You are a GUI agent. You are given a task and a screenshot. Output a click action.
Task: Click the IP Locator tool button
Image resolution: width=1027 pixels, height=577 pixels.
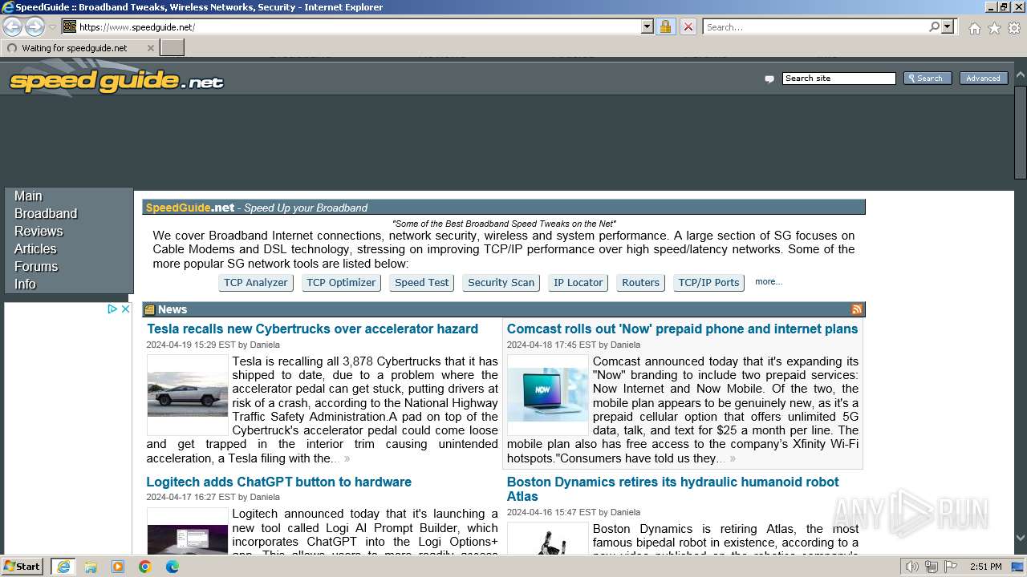tap(578, 283)
